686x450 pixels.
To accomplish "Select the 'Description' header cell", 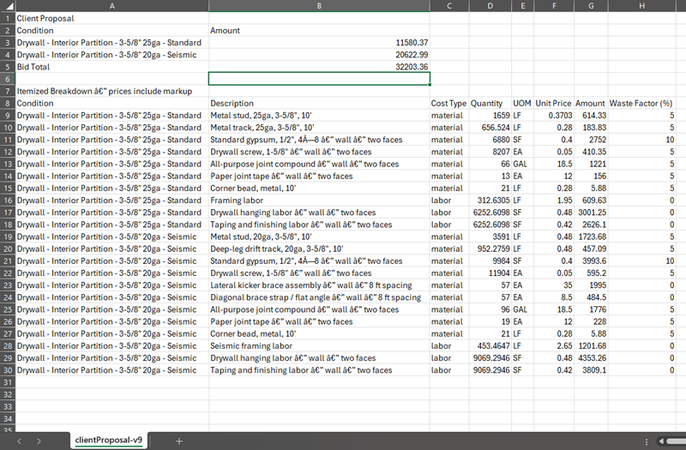I will pos(319,103).
